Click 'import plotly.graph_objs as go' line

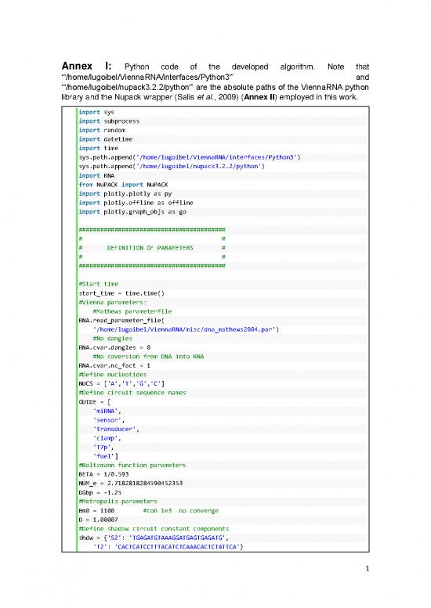coord(132,212)
